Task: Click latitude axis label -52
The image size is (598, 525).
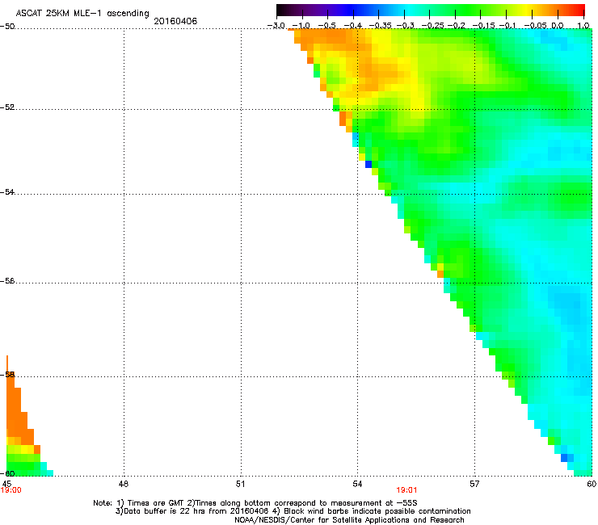Action: [7, 107]
